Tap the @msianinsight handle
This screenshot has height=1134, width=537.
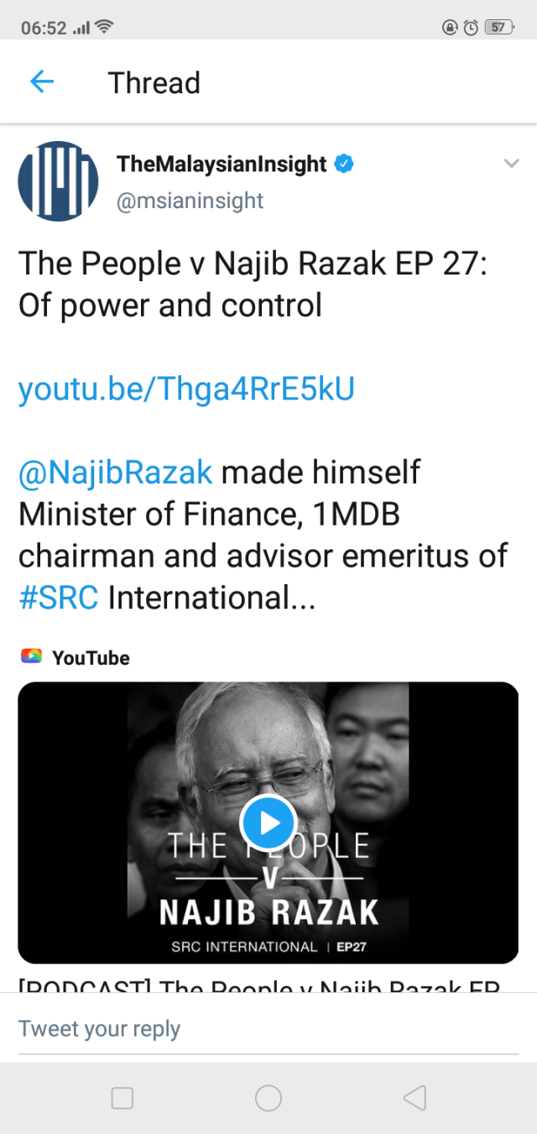[x=190, y=201]
